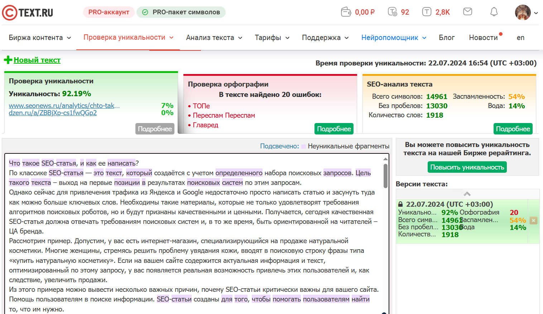
Task: Open the dzen.ru source link
Action: coord(53,113)
